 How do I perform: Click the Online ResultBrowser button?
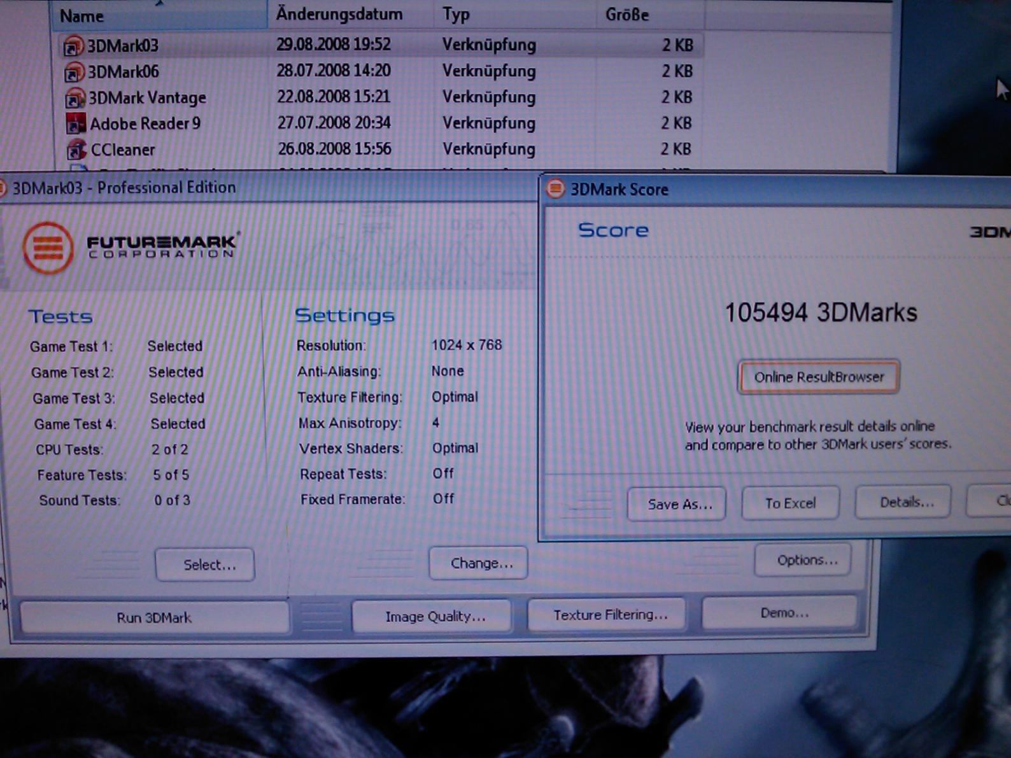(819, 377)
